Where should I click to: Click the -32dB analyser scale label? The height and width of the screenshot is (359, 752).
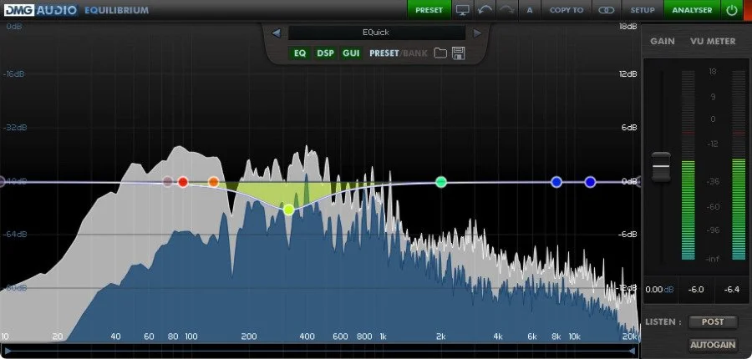click(14, 128)
